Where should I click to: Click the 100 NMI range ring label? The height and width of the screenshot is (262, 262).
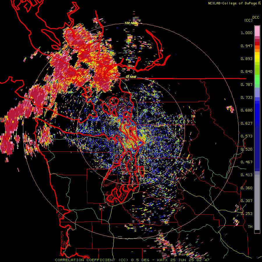pyautogui.click(x=131, y=23)
